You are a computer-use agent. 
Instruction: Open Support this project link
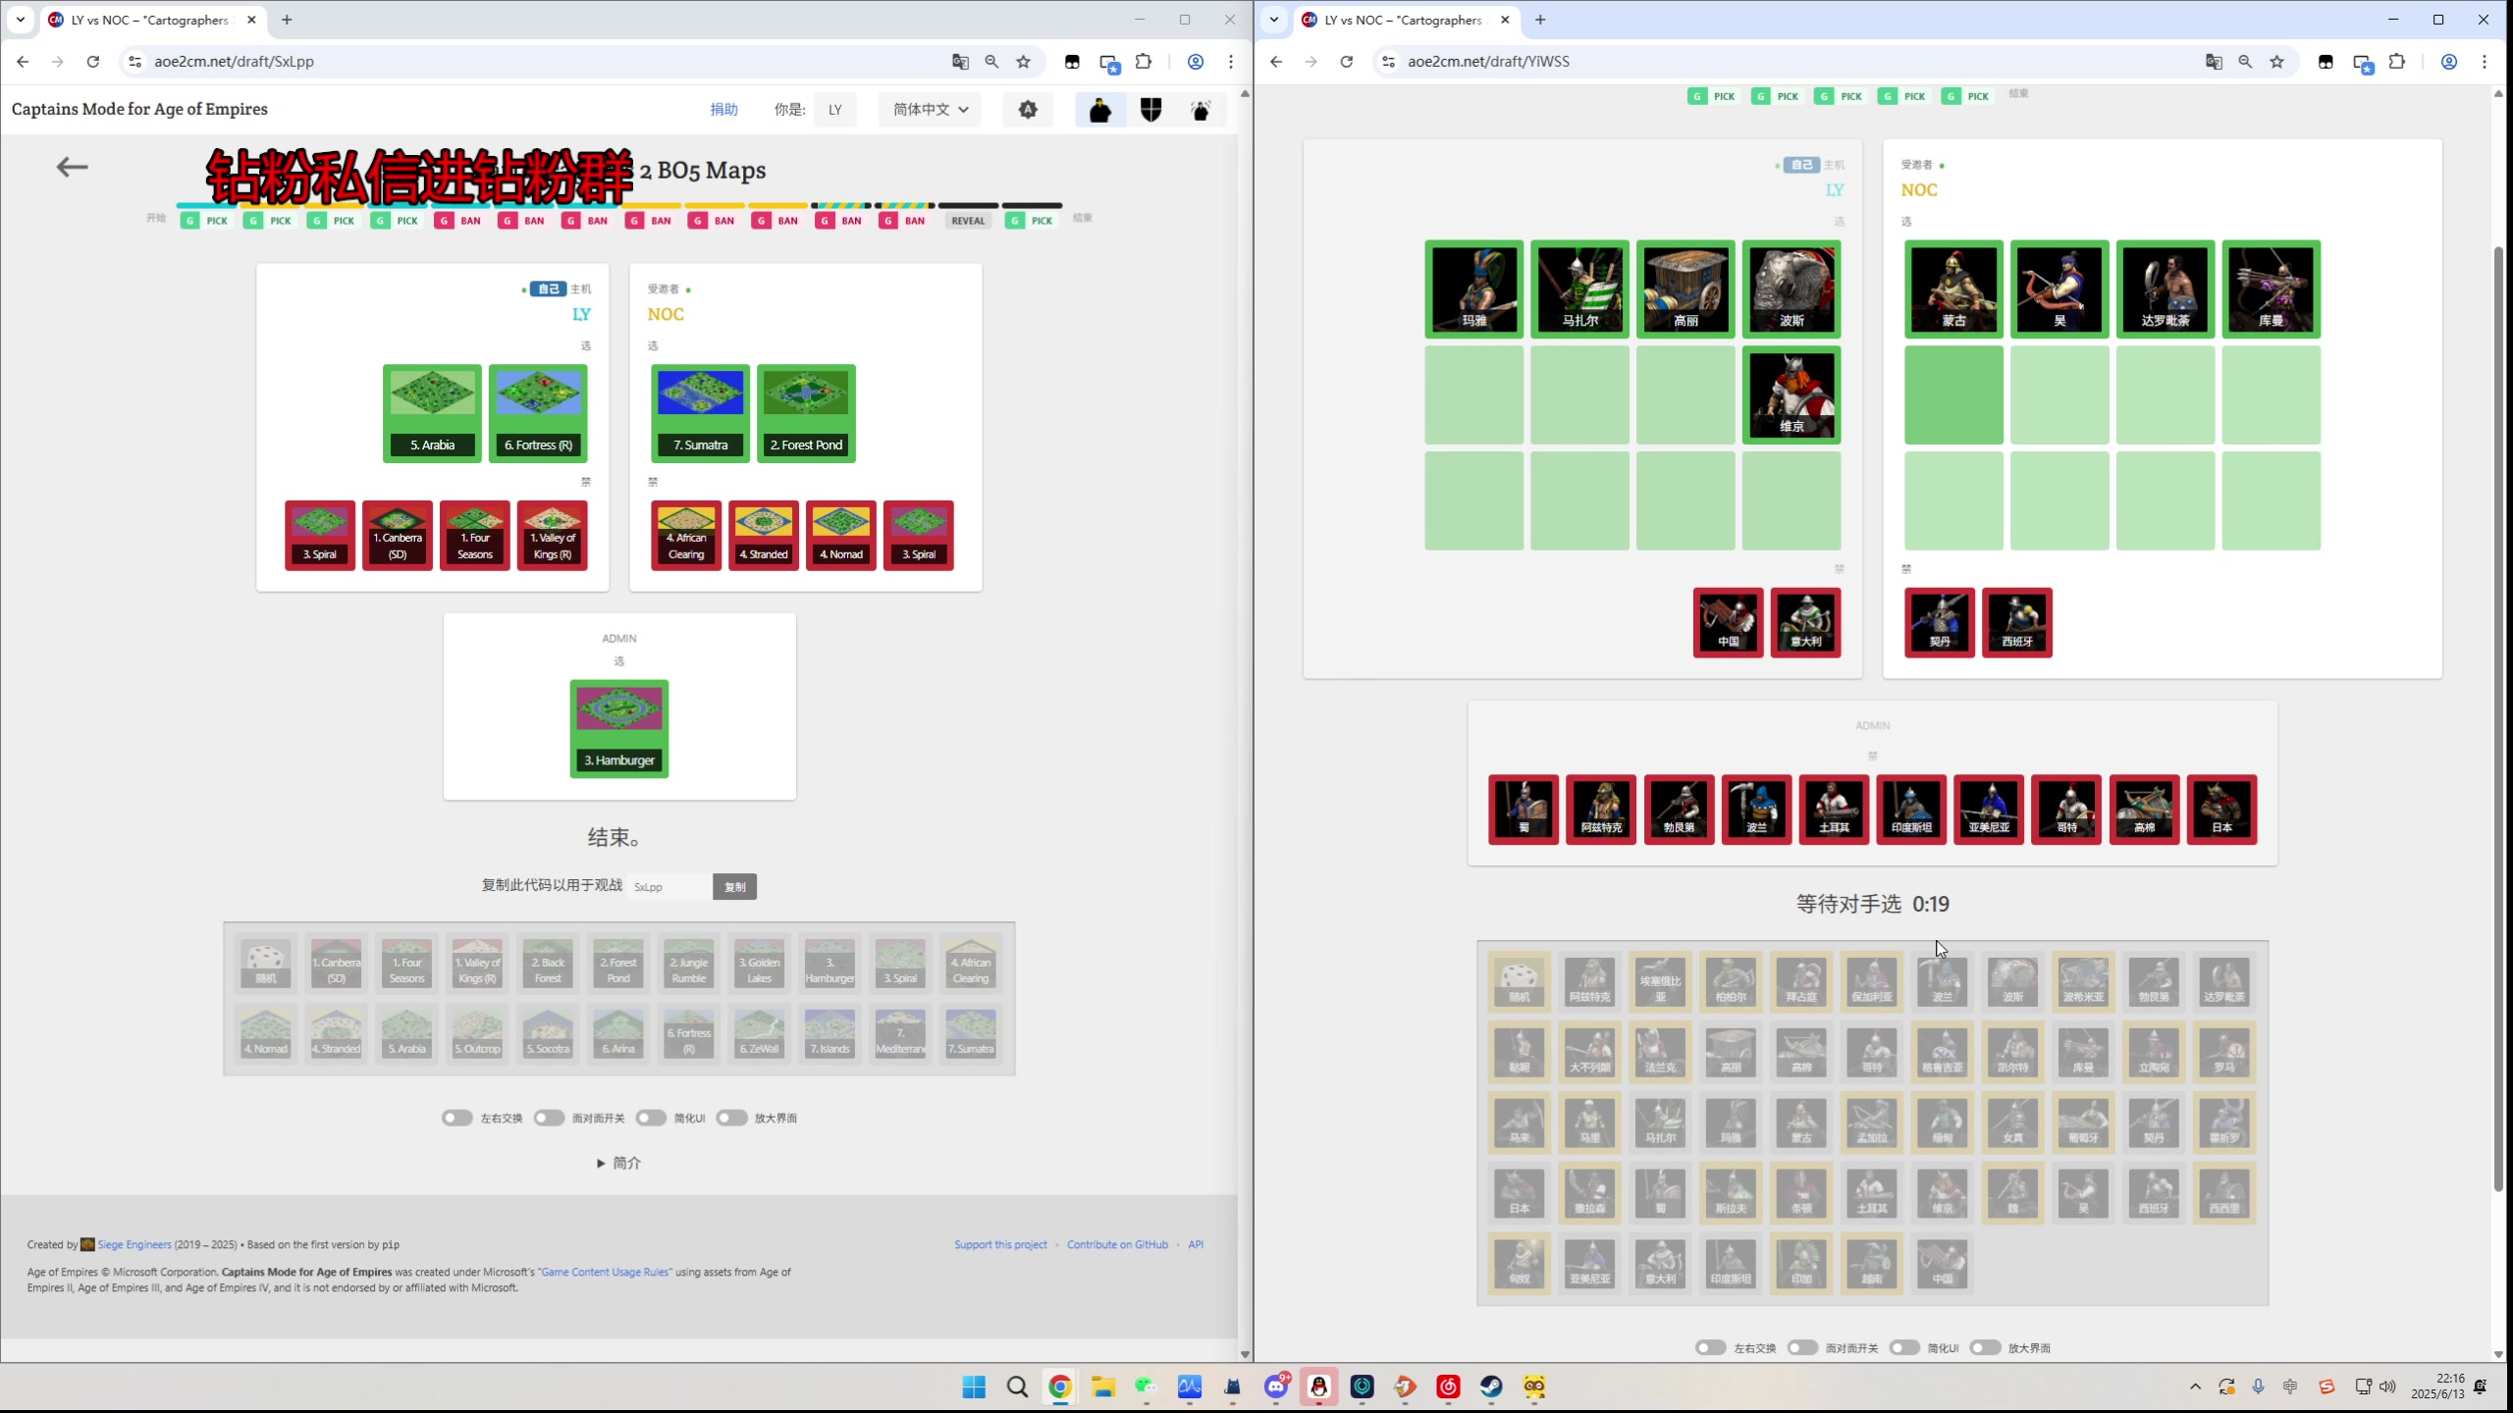click(1000, 1245)
